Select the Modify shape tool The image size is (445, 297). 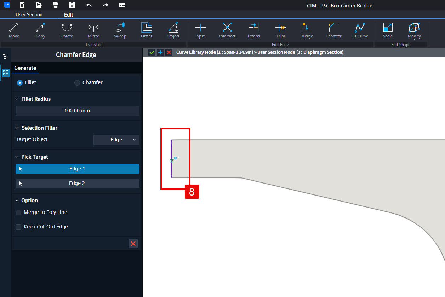[414, 30]
